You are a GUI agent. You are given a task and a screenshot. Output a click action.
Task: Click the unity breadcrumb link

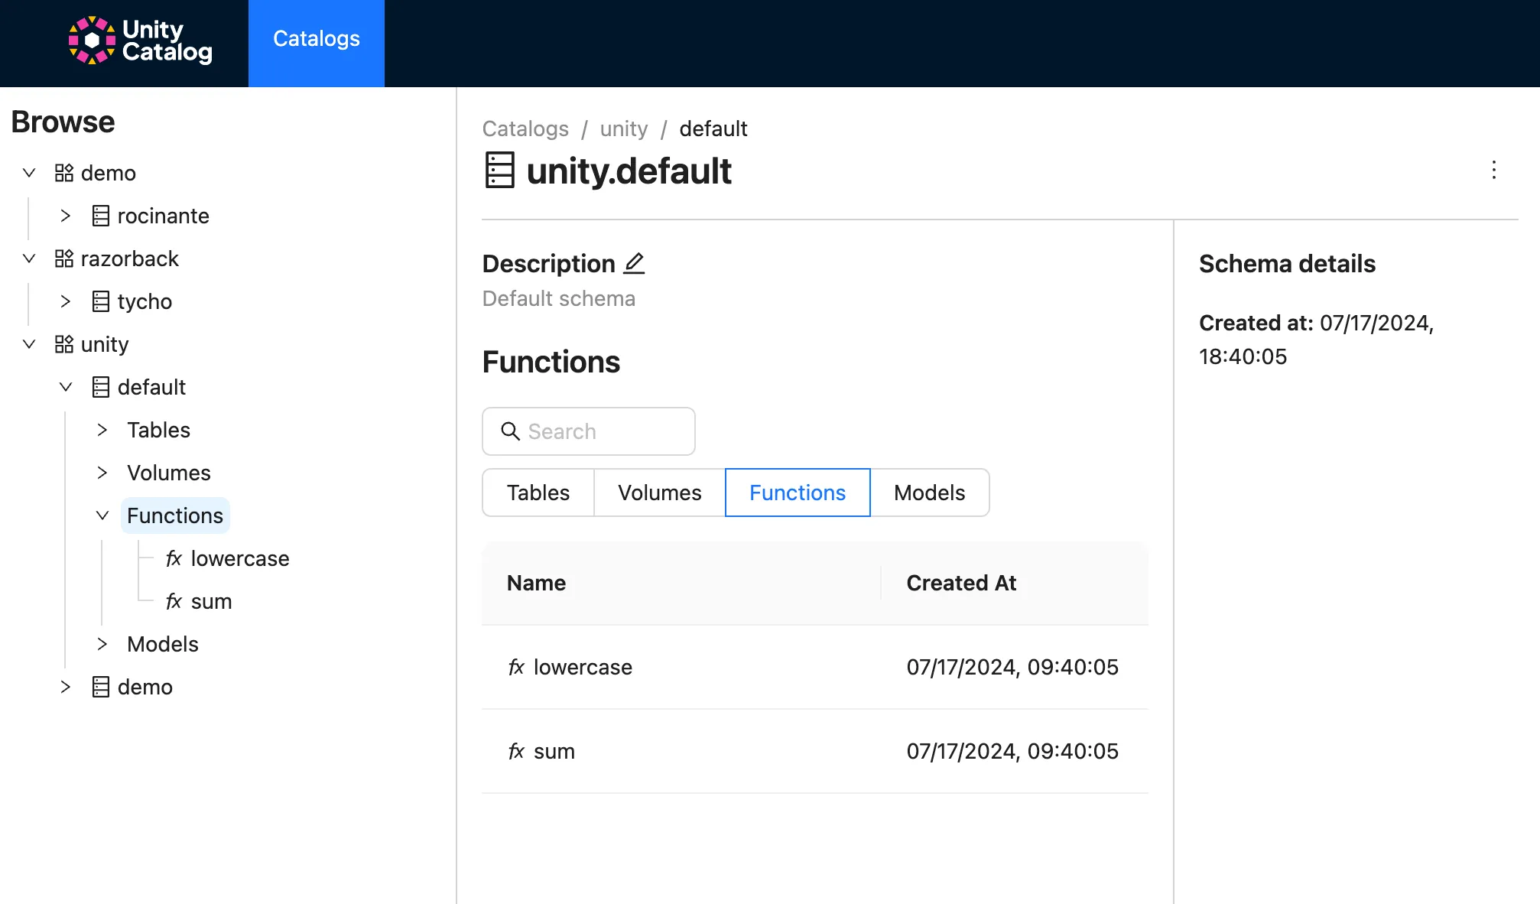point(623,128)
